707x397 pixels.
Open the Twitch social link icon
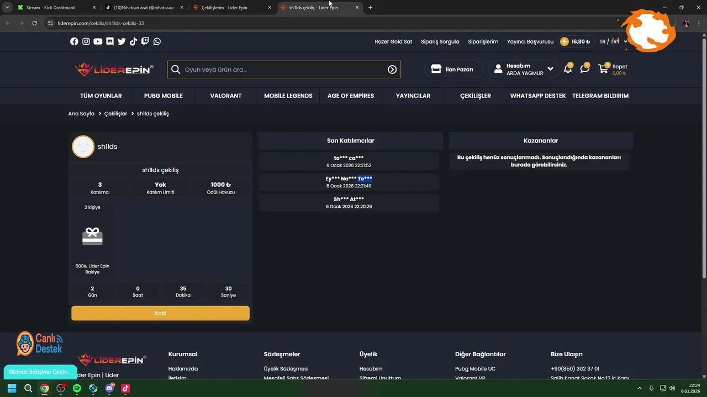click(x=145, y=41)
